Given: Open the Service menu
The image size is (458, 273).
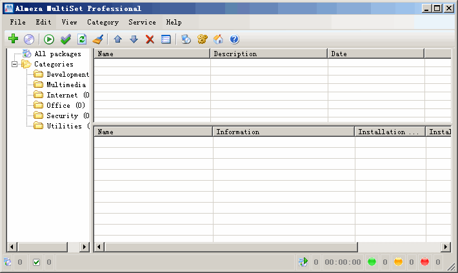Looking at the screenshot, I should point(142,22).
